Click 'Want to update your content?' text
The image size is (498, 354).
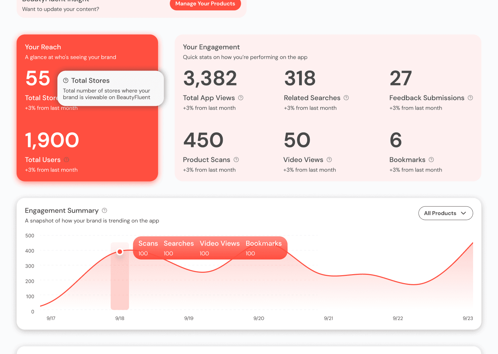coord(61,9)
